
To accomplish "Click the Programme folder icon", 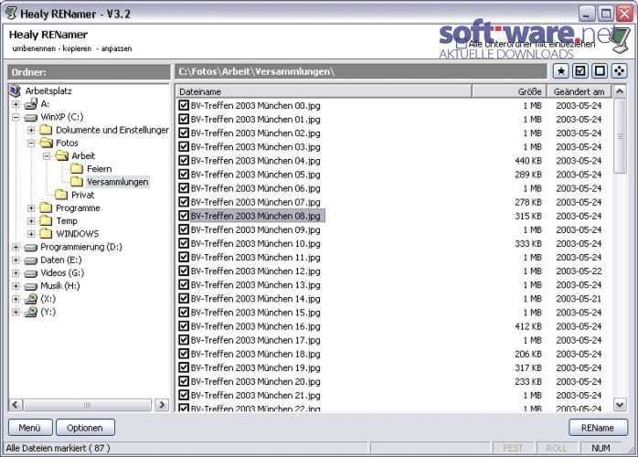I will pyautogui.click(x=46, y=207).
